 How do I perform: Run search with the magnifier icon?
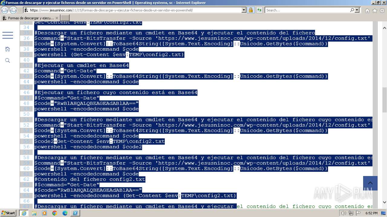click(352, 10)
